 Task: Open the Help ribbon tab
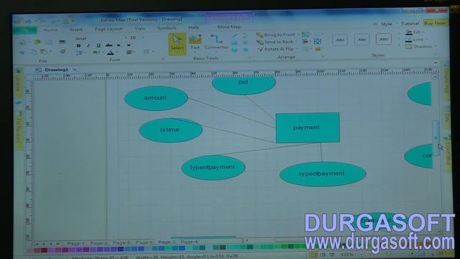[193, 27]
